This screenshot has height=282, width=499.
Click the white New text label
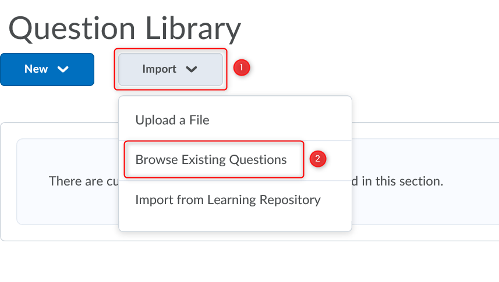coord(36,69)
